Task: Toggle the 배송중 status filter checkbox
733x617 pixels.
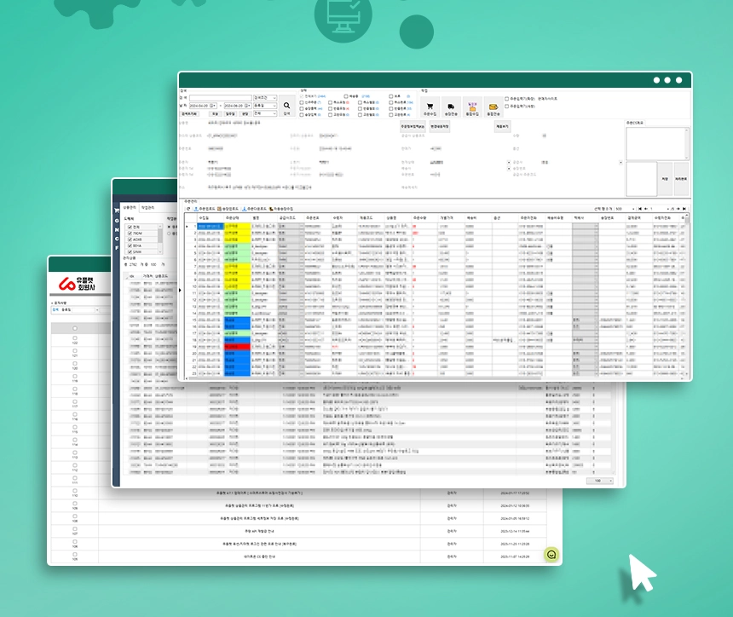Action: [x=346, y=96]
